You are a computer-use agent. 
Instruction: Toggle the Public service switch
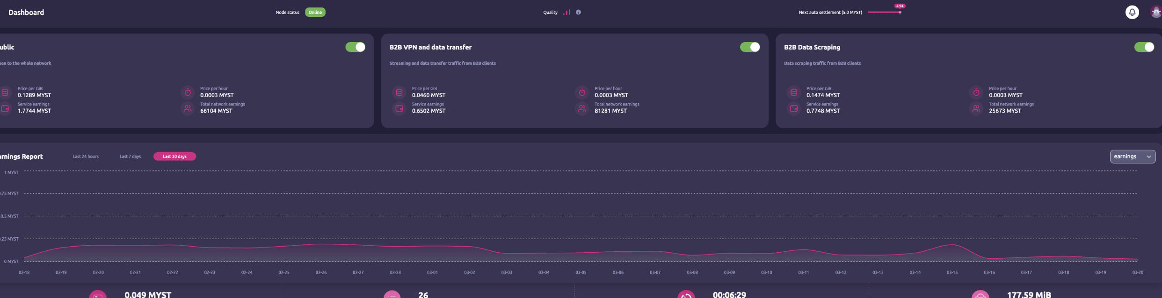pyautogui.click(x=356, y=47)
